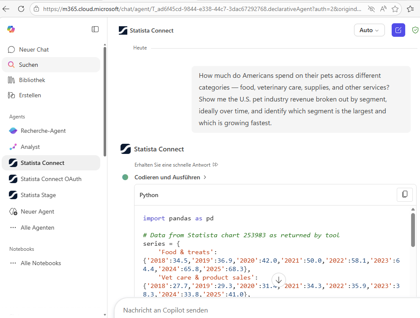
Task: Click the fast-forward icon after 'schnelle Antwort'
Action: pos(215,164)
